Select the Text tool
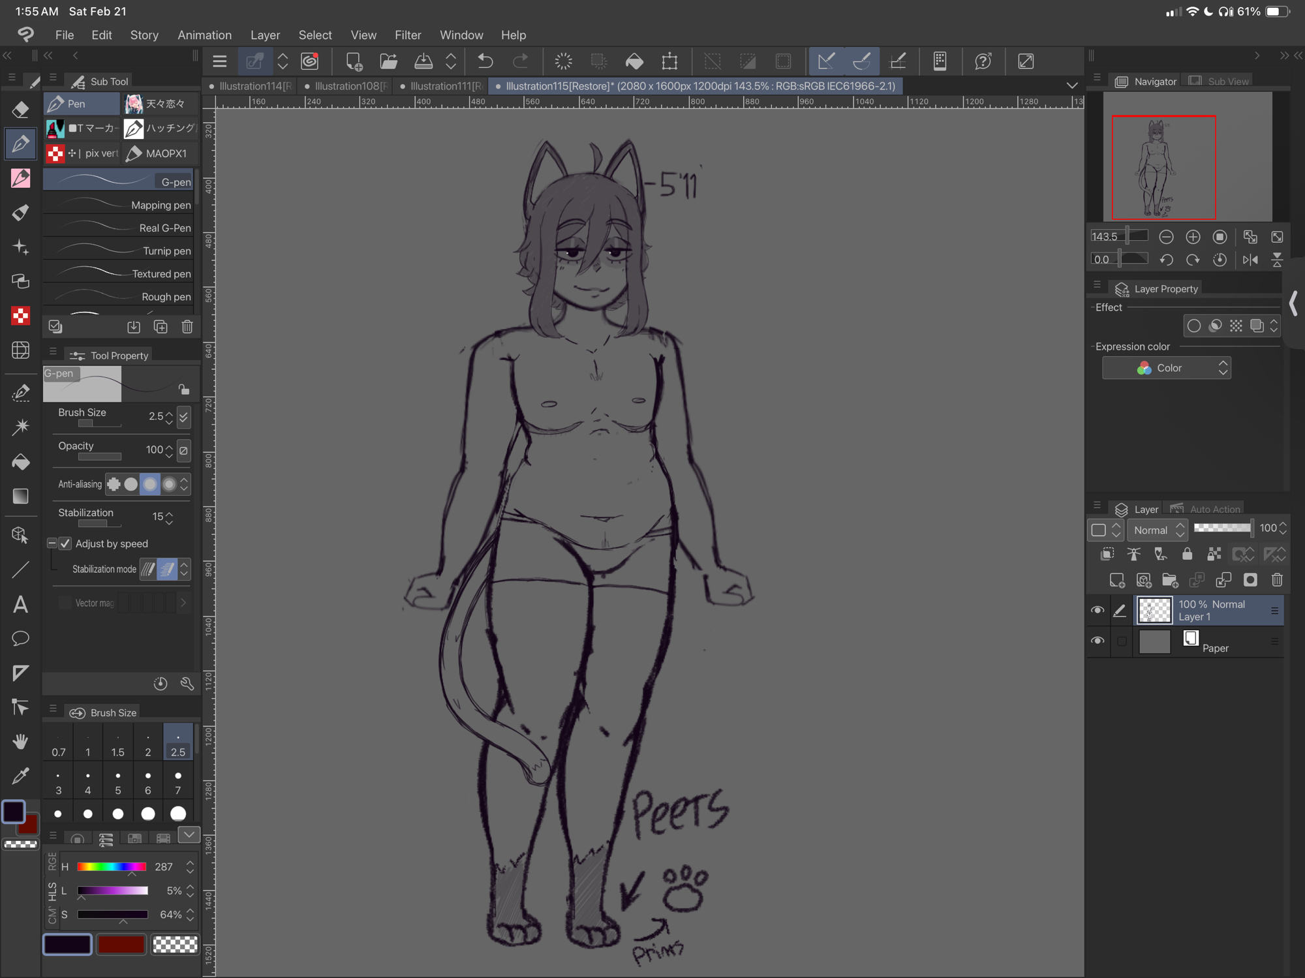Screen dimensions: 1305x978 coord(20,604)
